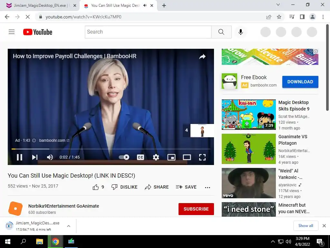Viewport: 330px width, 248px height.
Task: Open Chrome three-dot menu
Action: (323, 17)
